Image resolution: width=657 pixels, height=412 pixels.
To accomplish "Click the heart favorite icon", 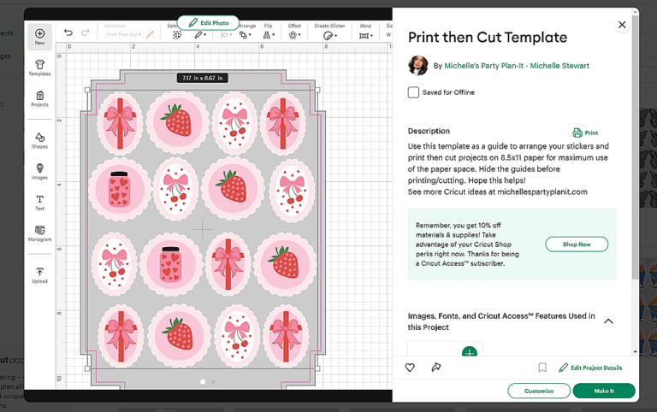I will pos(410,368).
